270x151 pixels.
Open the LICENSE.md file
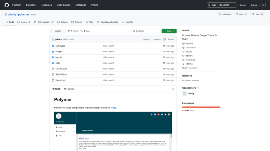(x=61, y=69)
